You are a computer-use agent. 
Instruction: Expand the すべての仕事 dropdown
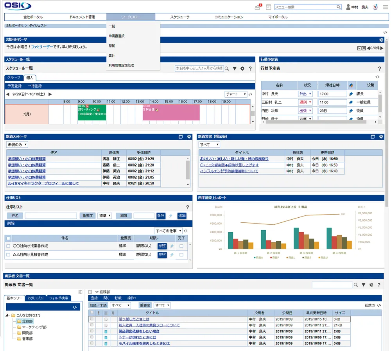(x=168, y=231)
